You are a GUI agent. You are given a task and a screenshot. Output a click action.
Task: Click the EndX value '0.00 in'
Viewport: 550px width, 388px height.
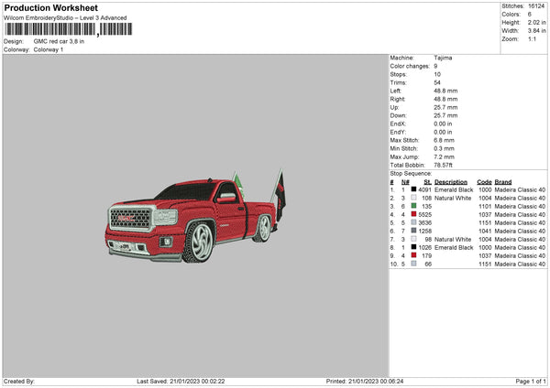tap(443, 124)
